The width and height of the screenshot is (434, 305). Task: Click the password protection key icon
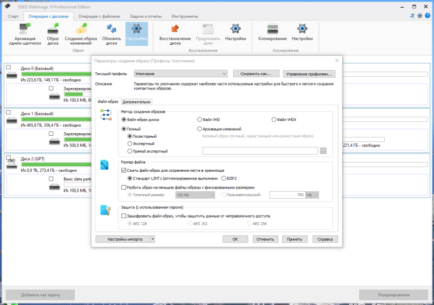coord(106,210)
